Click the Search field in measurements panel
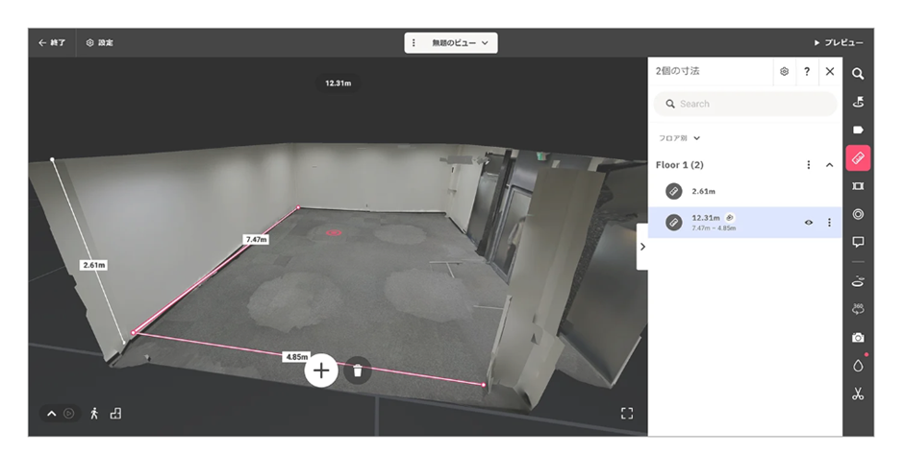Viewport: 904px width, 454px height. coord(745,104)
